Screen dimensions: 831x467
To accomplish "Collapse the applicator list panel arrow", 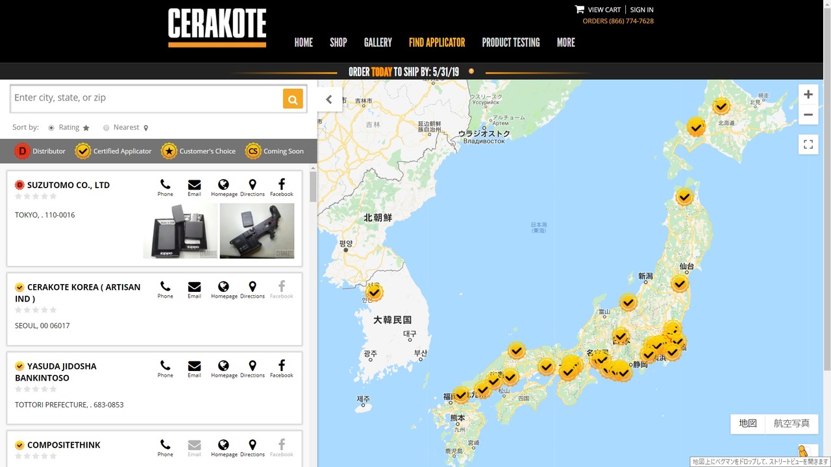I will [x=329, y=99].
